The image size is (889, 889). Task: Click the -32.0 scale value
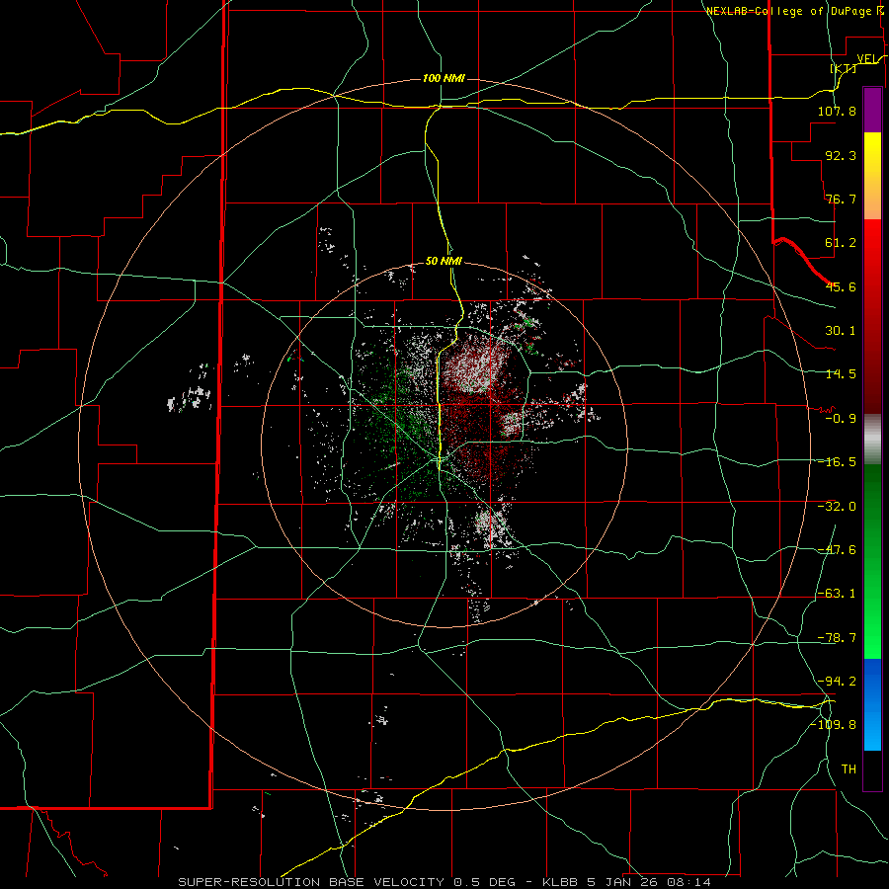coord(837,507)
